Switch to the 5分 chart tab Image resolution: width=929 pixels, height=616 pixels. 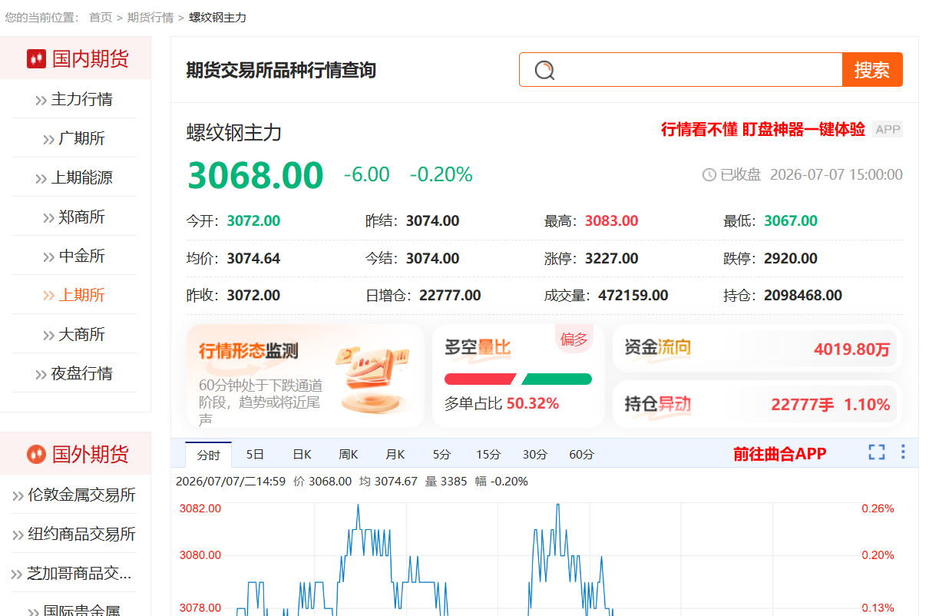tap(441, 454)
